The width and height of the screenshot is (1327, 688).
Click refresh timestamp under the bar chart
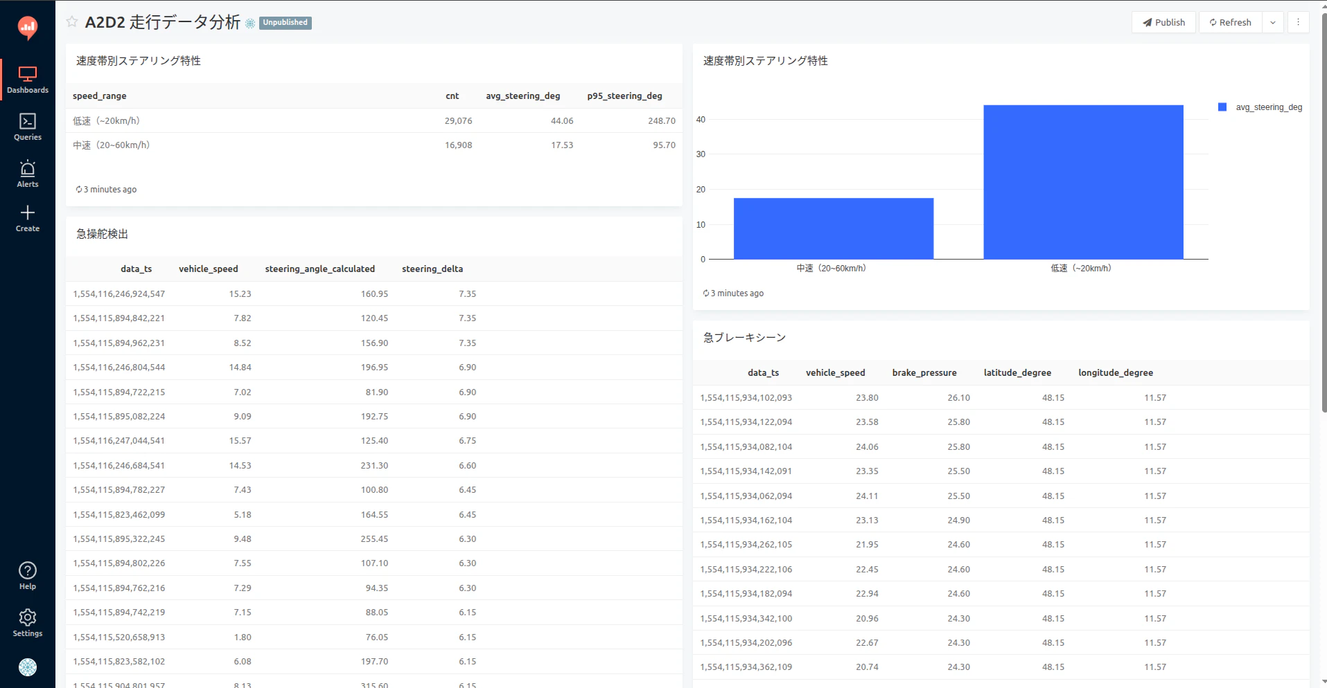click(733, 293)
